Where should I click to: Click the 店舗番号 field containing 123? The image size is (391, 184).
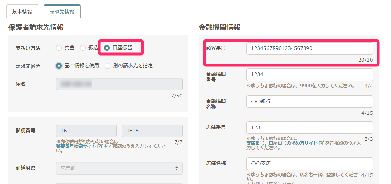click(309, 127)
